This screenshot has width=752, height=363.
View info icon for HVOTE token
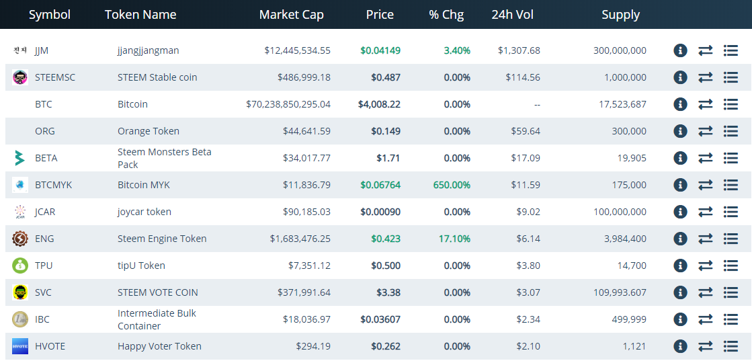pyautogui.click(x=680, y=346)
